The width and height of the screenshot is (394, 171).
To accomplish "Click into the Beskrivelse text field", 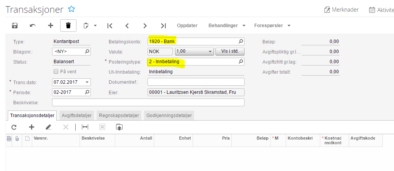I will coord(148,102).
